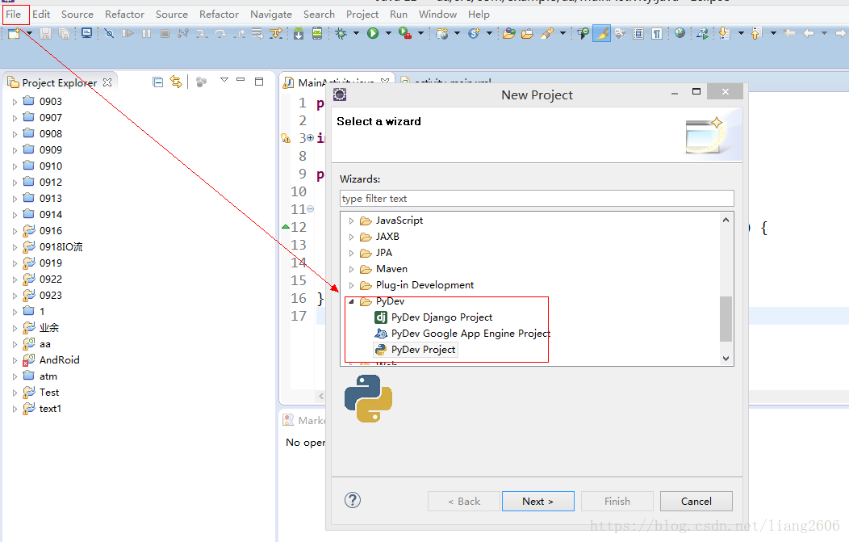Open the File menu

[x=14, y=14]
